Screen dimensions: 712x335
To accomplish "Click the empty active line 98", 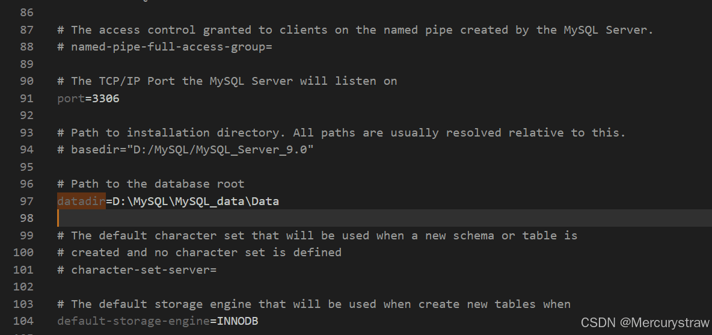I will [384, 218].
